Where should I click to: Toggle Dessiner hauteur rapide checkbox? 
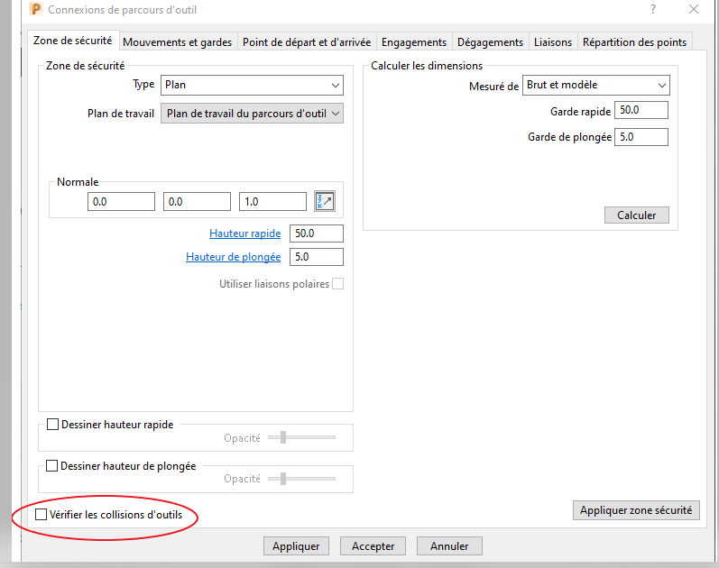click(x=52, y=424)
